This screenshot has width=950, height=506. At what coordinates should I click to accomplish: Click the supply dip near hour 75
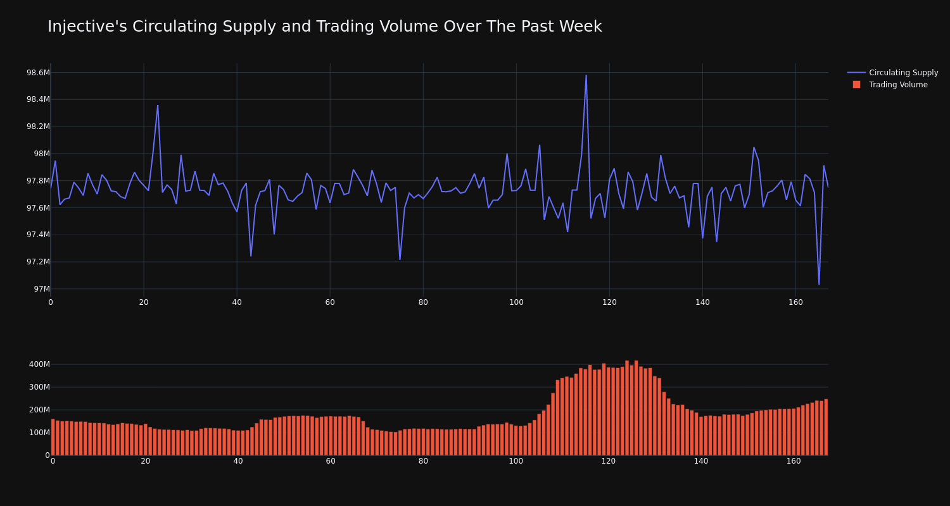(x=400, y=259)
